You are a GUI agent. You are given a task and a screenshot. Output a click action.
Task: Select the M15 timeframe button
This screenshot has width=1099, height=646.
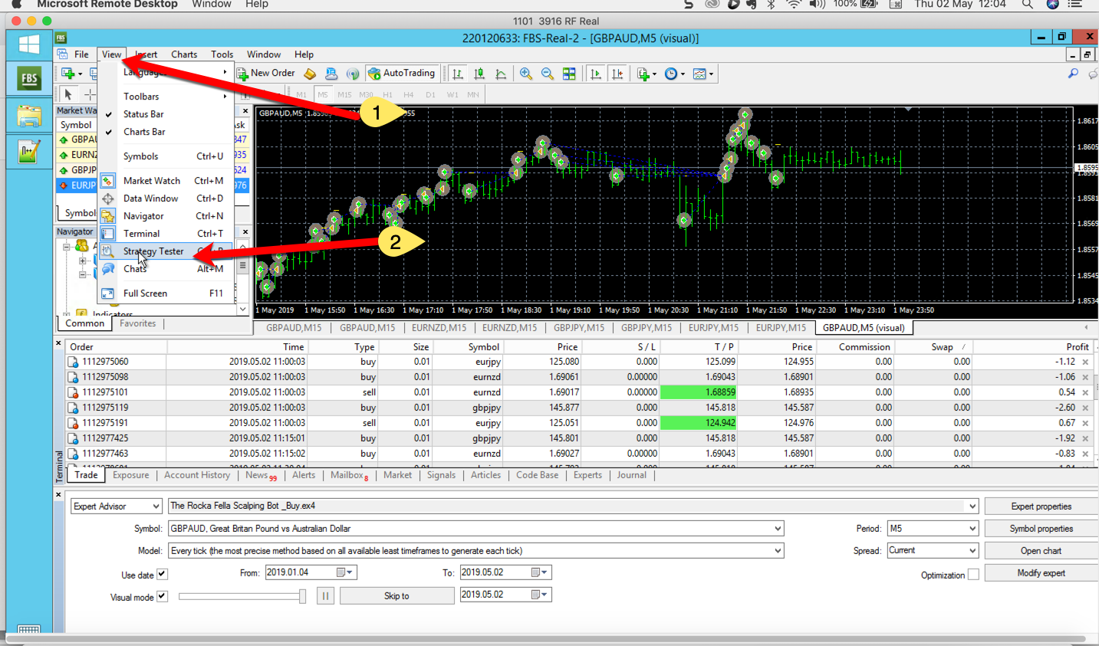pos(344,95)
